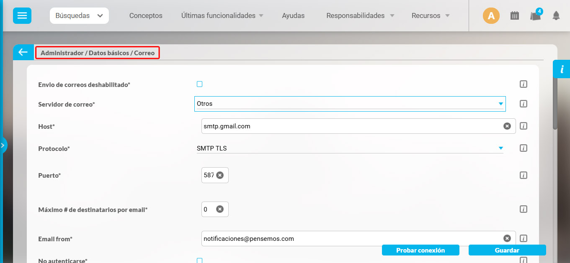Enable the No autenticarse checkbox

200,260
